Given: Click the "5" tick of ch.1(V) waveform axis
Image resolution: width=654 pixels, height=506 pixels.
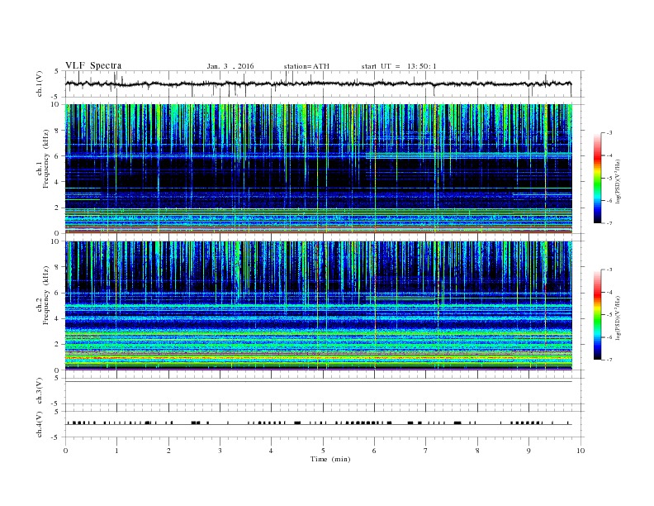Looking at the screenshot, I should click(x=57, y=71).
